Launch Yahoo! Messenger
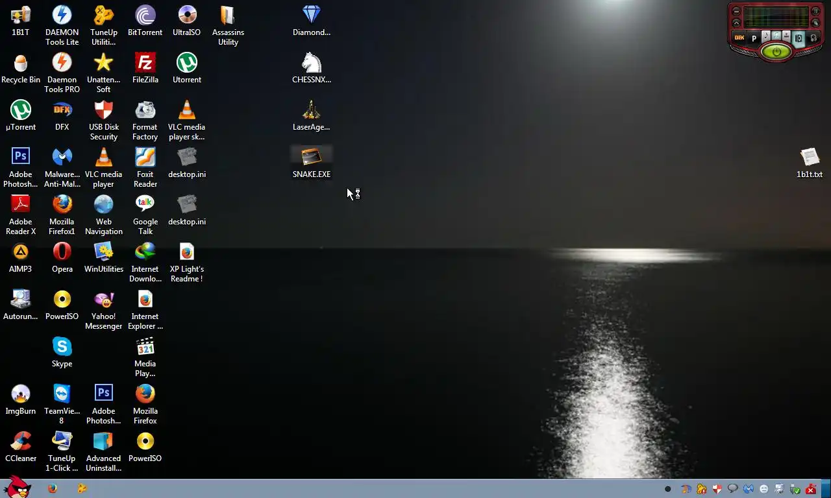831x498 pixels. coord(103,309)
